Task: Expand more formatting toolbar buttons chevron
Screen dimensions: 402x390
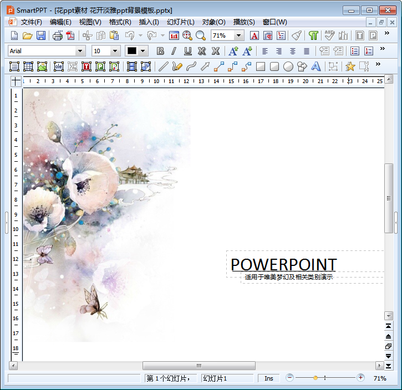Action: pyautogui.click(x=383, y=49)
